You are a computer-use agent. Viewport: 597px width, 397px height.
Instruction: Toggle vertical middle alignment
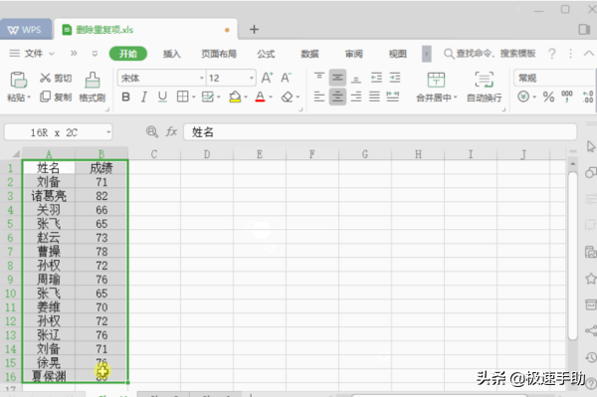(337, 78)
